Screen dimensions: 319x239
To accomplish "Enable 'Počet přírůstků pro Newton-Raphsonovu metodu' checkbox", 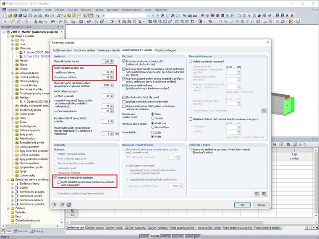I will click(x=59, y=182).
